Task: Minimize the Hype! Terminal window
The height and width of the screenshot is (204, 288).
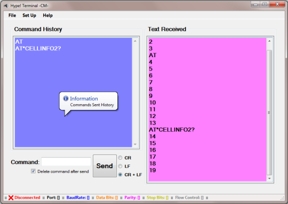Action: click(255, 4)
